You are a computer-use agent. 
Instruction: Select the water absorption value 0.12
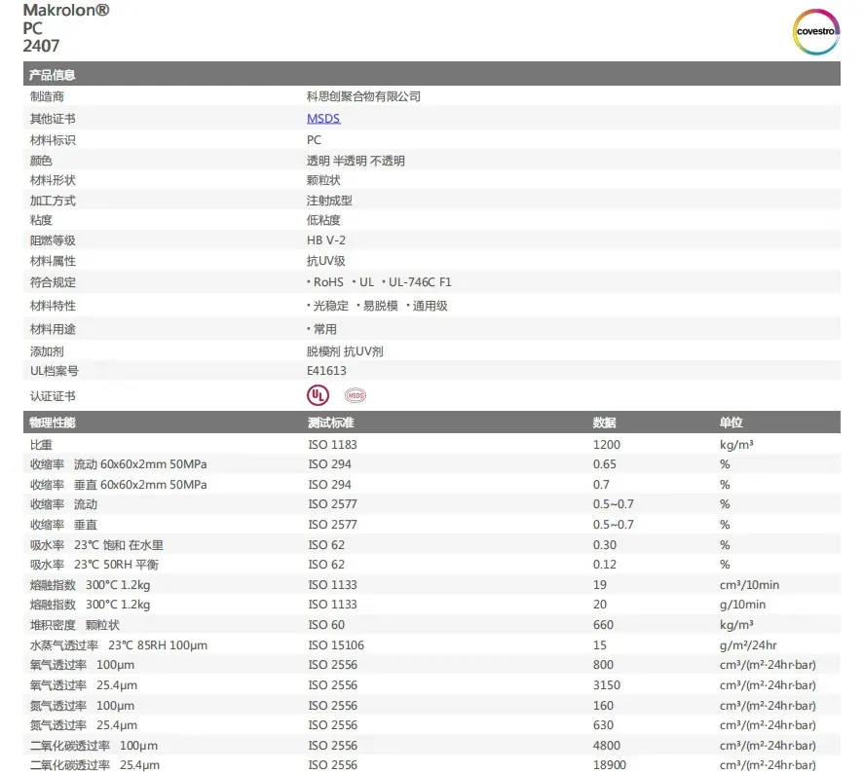pyautogui.click(x=604, y=565)
